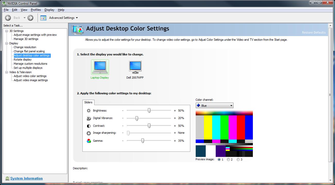Select preview image 1 radio button

[x=219, y=159]
